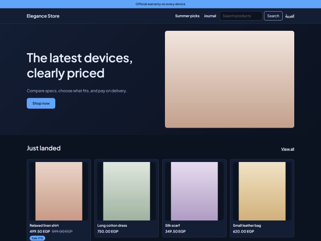
Task: Click the struck-through 599.00 EGP price
Action: (x=62, y=231)
